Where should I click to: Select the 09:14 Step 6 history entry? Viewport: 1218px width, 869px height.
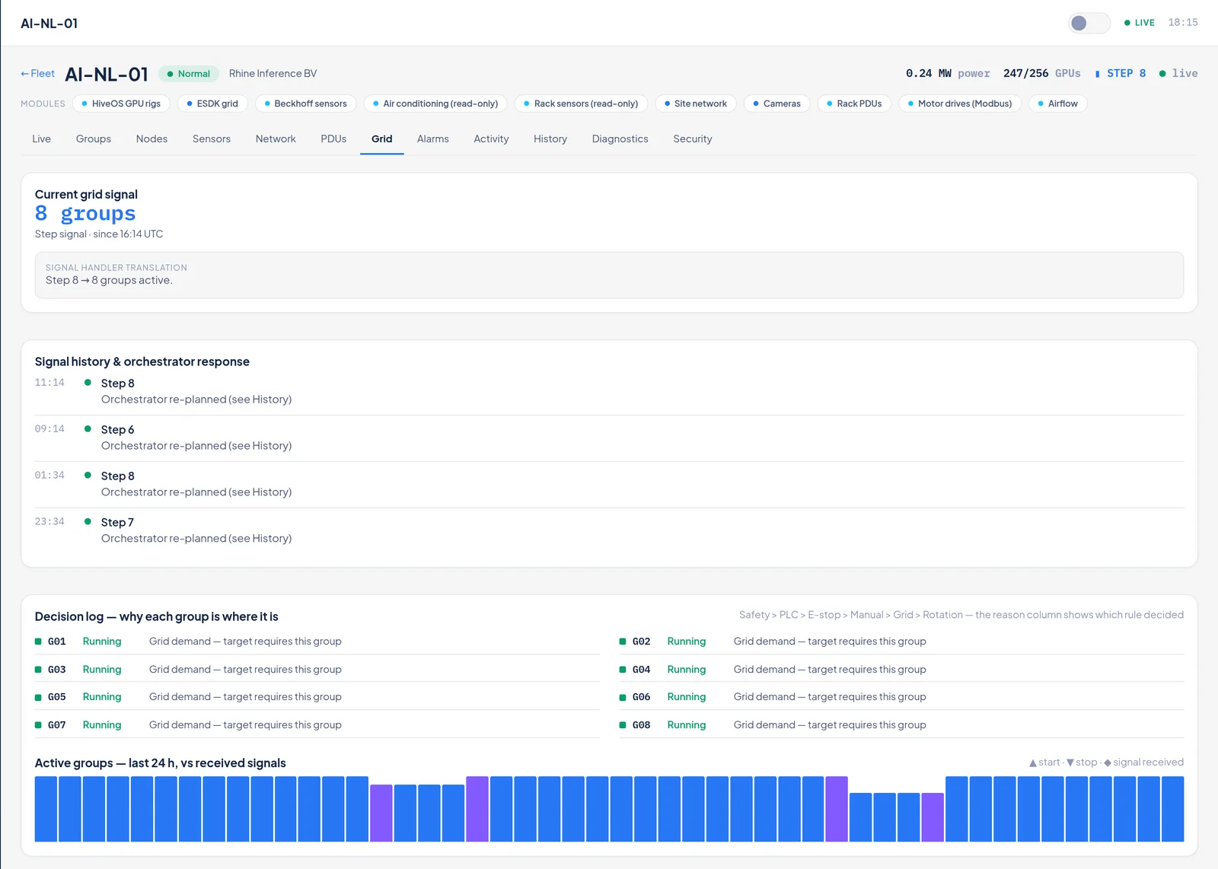pyautogui.click(x=609, y=438)
